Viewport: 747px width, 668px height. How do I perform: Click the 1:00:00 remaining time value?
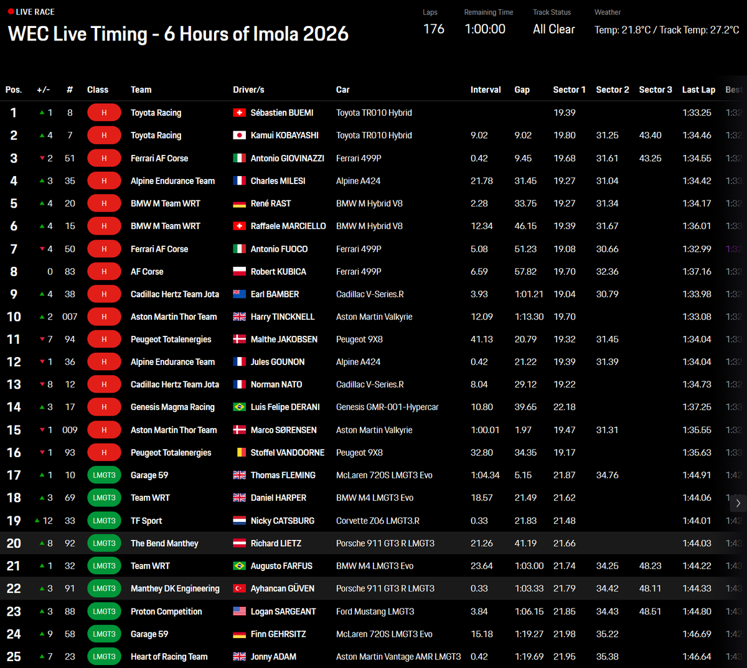tap(485, 29)
